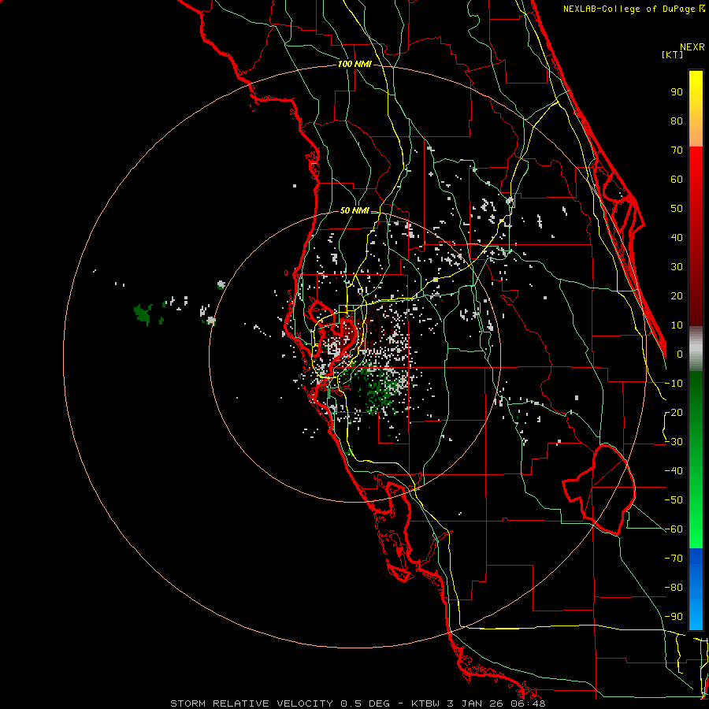Viewport: 709px width, 709px height.
Task: Click the positive 70 knot scale label
Action: (677, 150)
